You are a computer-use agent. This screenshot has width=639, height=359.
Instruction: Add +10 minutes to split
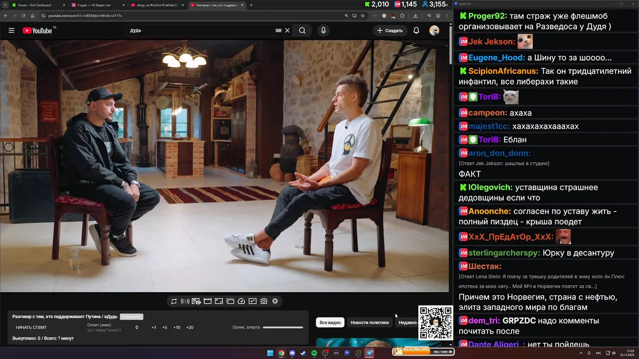177,328
